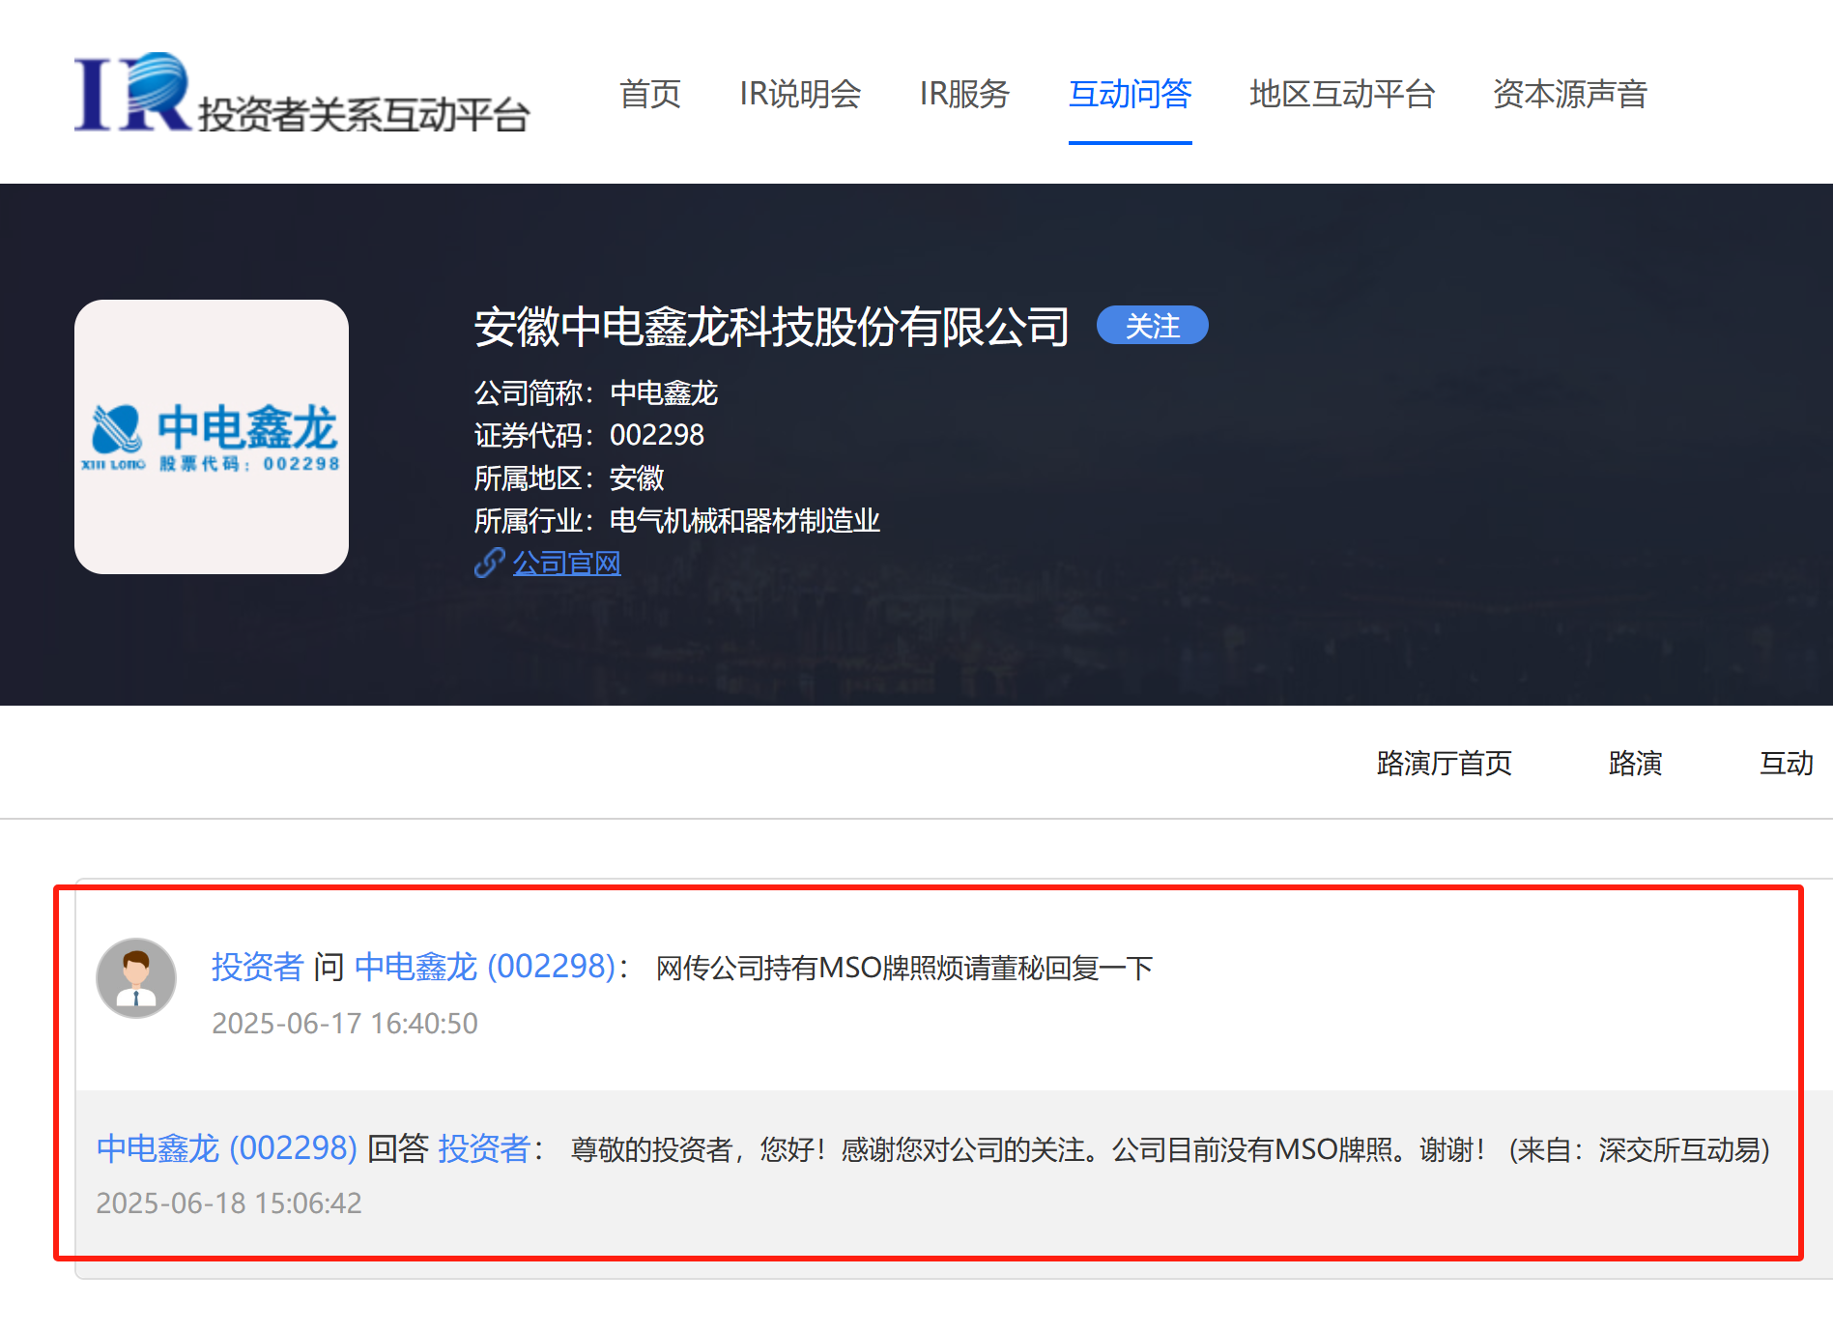Screen dimensions: 1833x1333
Task: Open the IR说明会 menu item
Action: (800, 94)
